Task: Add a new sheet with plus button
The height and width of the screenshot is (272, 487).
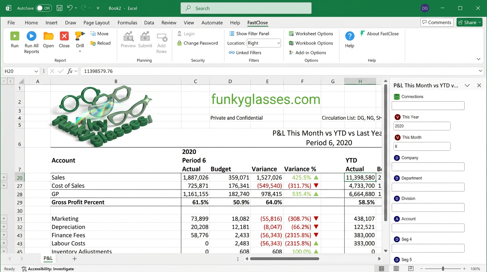Action: (74, 259)
